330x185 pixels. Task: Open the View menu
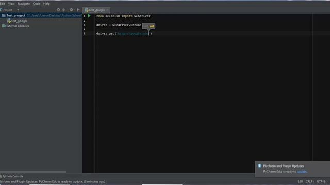coord(11,4)
